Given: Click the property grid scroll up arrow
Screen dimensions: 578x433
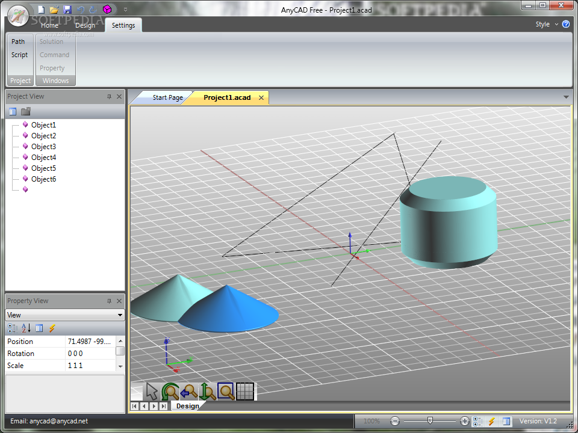Looking at the screenshot, I should (120, 340).
